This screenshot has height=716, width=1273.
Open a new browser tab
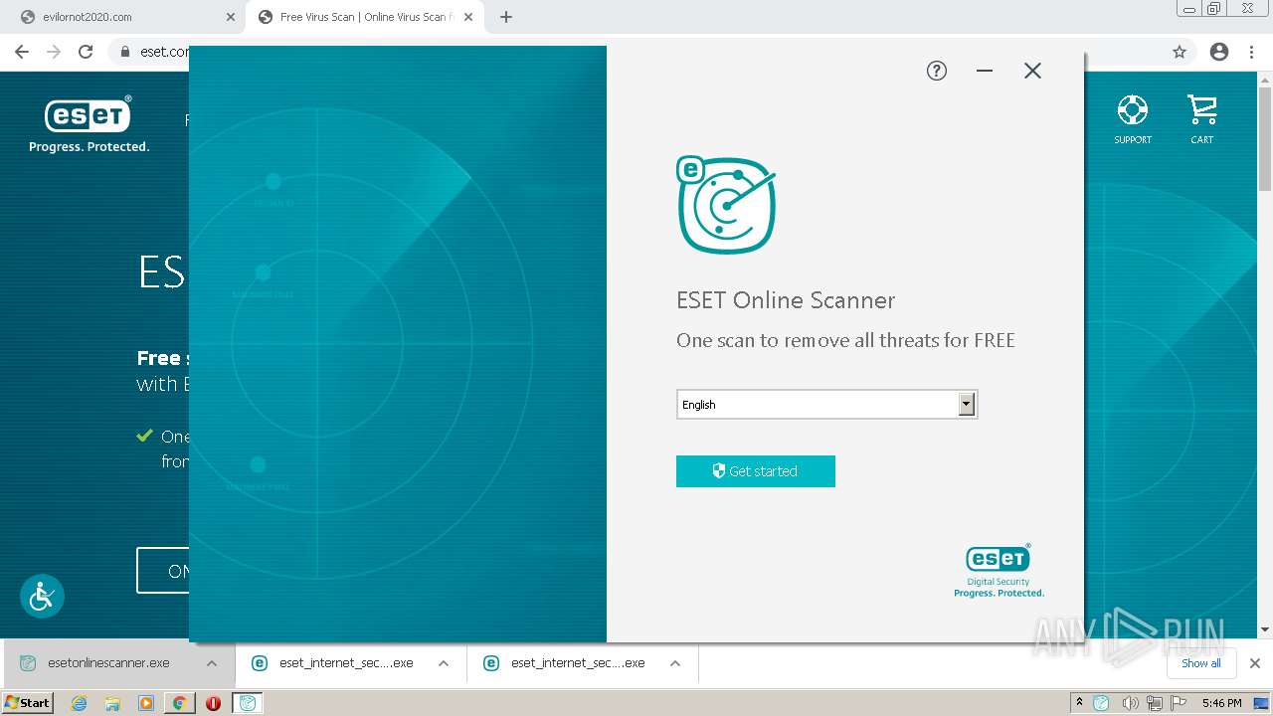point(506,17)
